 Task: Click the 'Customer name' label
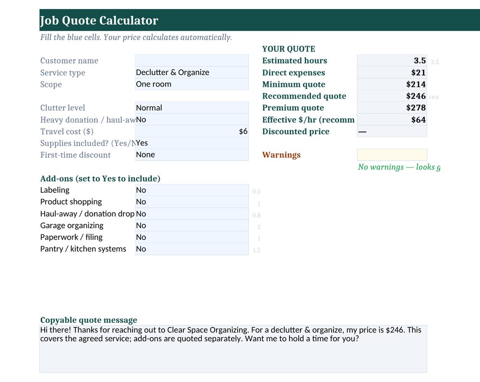point(69,61)
